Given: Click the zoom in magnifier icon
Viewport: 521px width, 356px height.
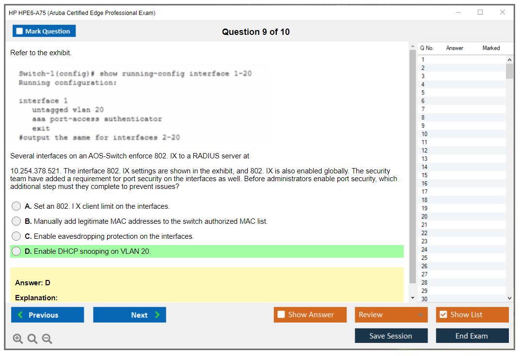Looking at the screenshot, I should (18, 339).
